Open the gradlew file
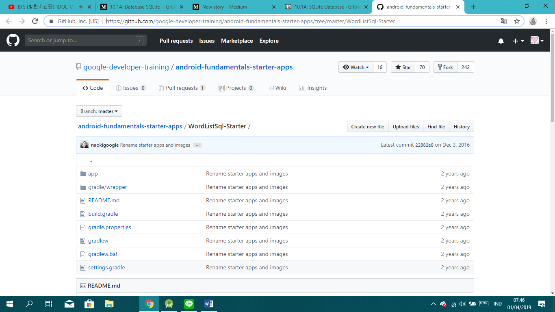This screenshot has height=312, width=555. (x=98, y=240)
